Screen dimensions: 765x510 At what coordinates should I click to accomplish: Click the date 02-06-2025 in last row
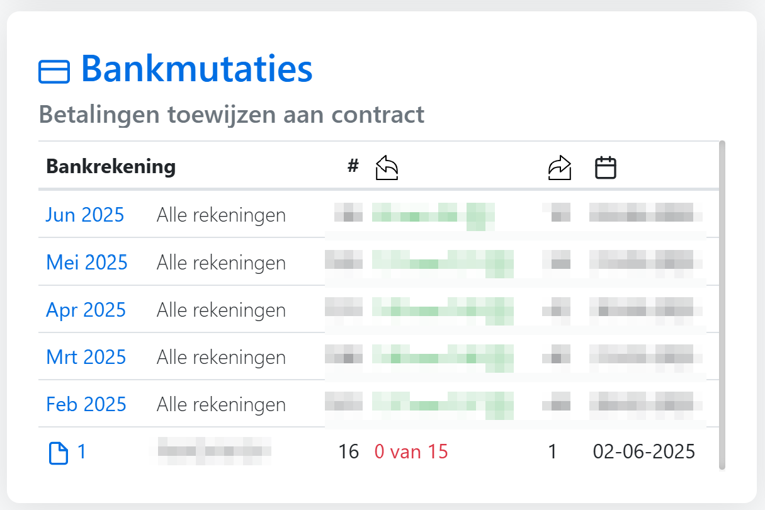point(643,451)
